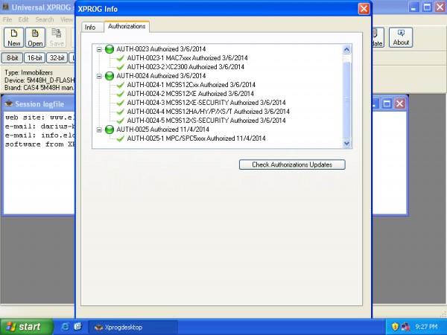The width and height of the screenshot is (447, 335).
Task: Click checkmark icon of AUTH-0023-2 XC2300
Action: 120,67
